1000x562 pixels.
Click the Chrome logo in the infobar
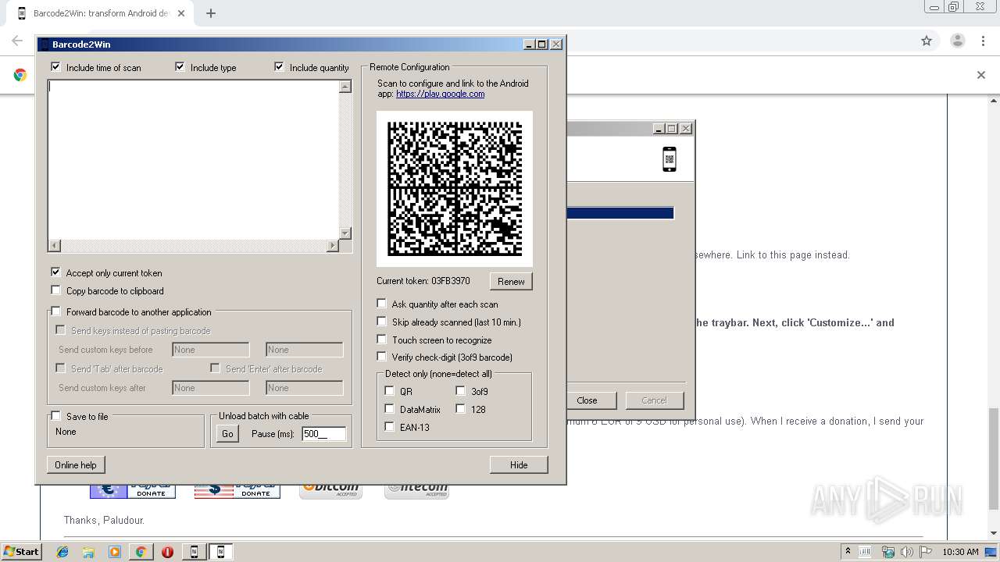coord(20,75)
